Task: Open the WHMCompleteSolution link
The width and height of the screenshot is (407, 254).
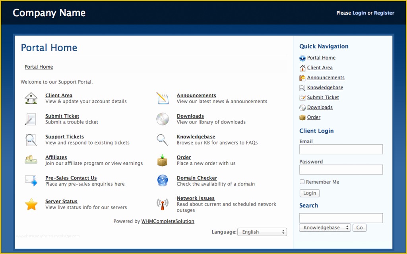Action: [x=168, y=221]
